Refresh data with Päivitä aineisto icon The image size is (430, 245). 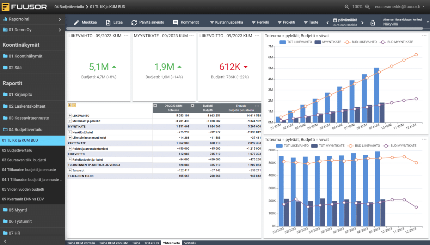[134, 22]
